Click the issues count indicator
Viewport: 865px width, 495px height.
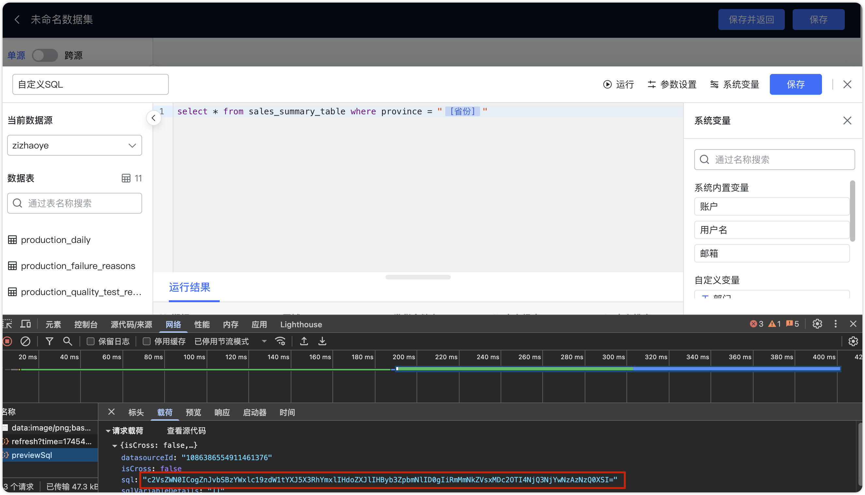click(x=792, y=324)
